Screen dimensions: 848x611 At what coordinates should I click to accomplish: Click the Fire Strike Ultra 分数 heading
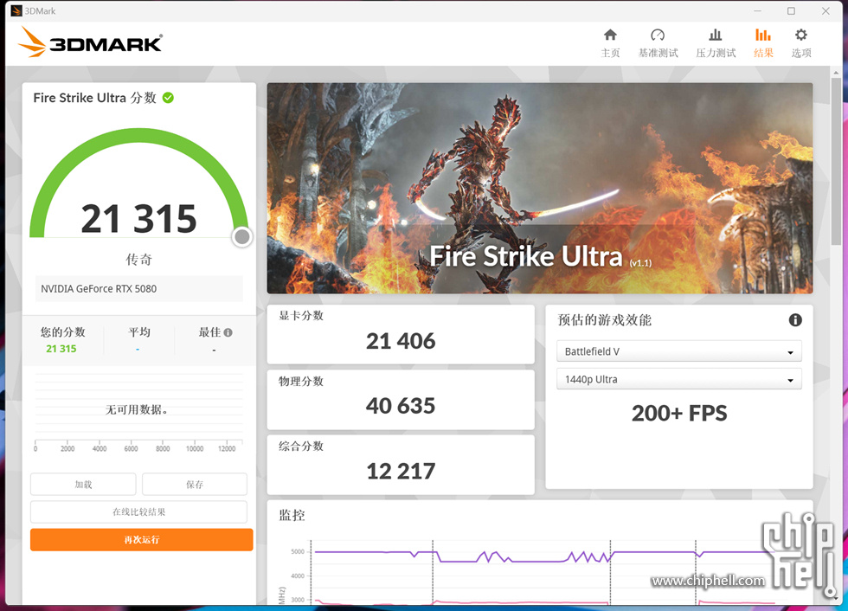[94, 98]
